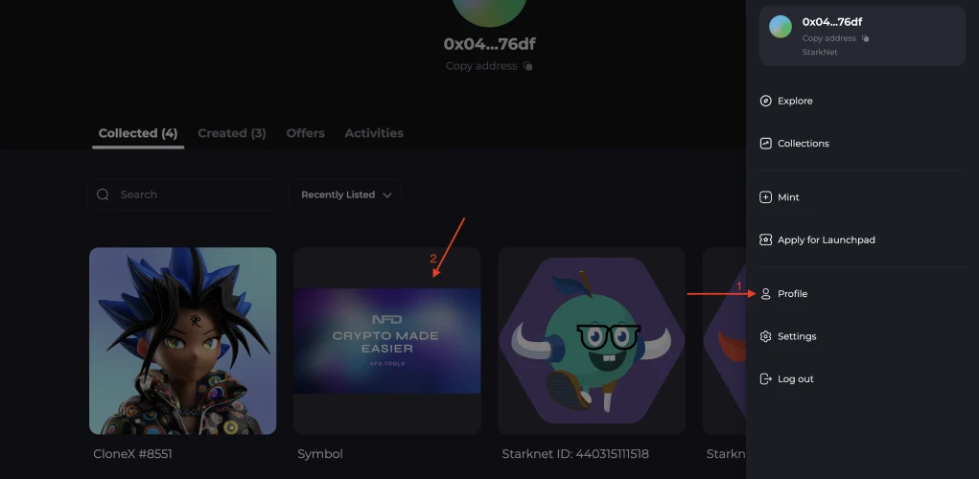Screen dimensions: 979x479
Task: Click the Starknet ID: 440315111518 title
Action: 575,454
